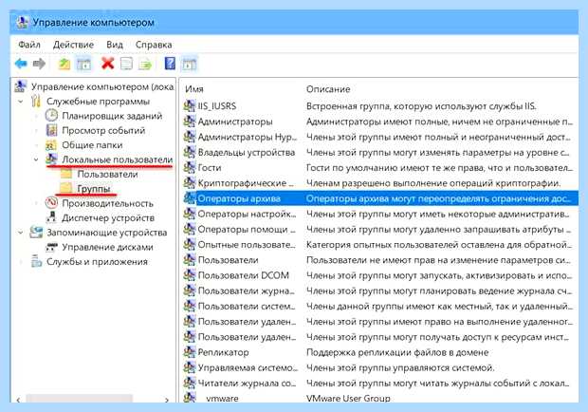
Task: Toggle the Show/Hide Console Tree icon
Action: (83, 64)
